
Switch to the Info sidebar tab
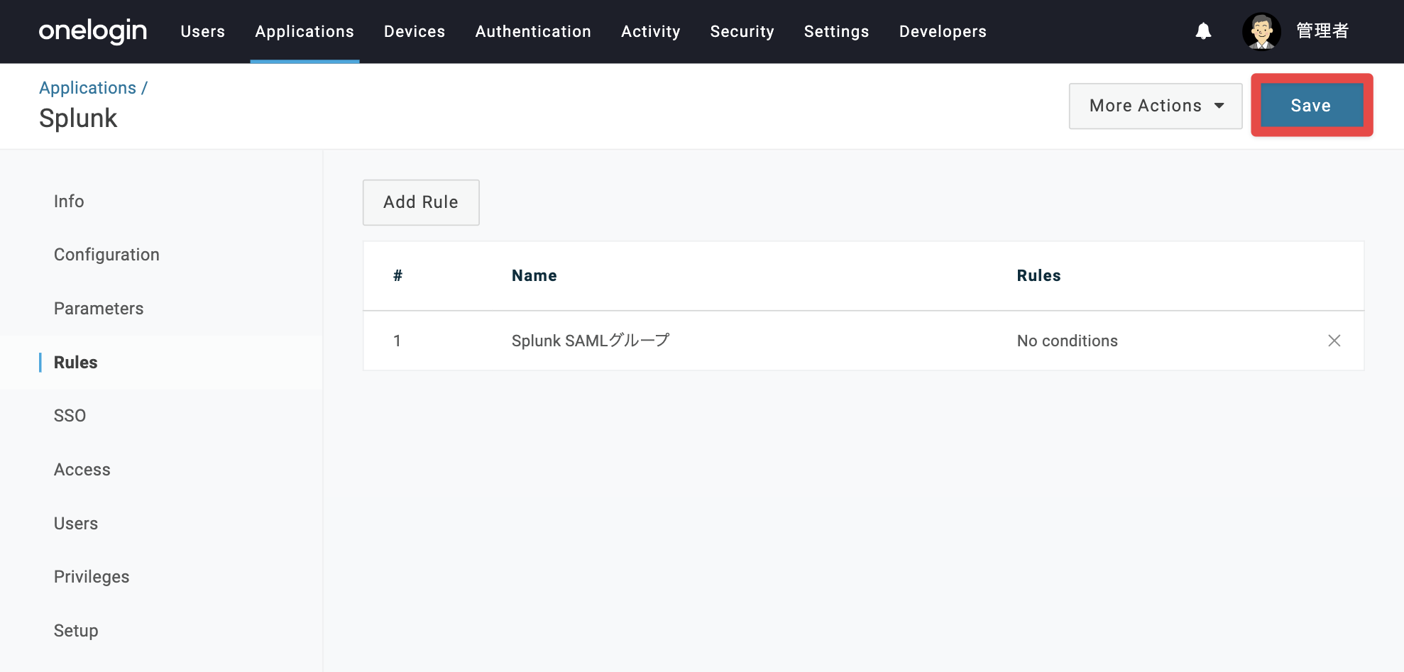(69, 202)
